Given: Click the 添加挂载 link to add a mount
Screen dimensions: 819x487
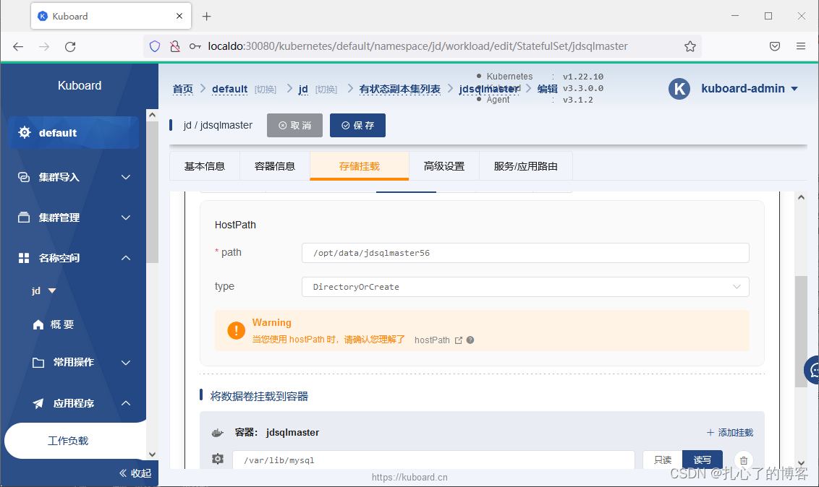Looking at the screenshot, I should tap(730, 432).
